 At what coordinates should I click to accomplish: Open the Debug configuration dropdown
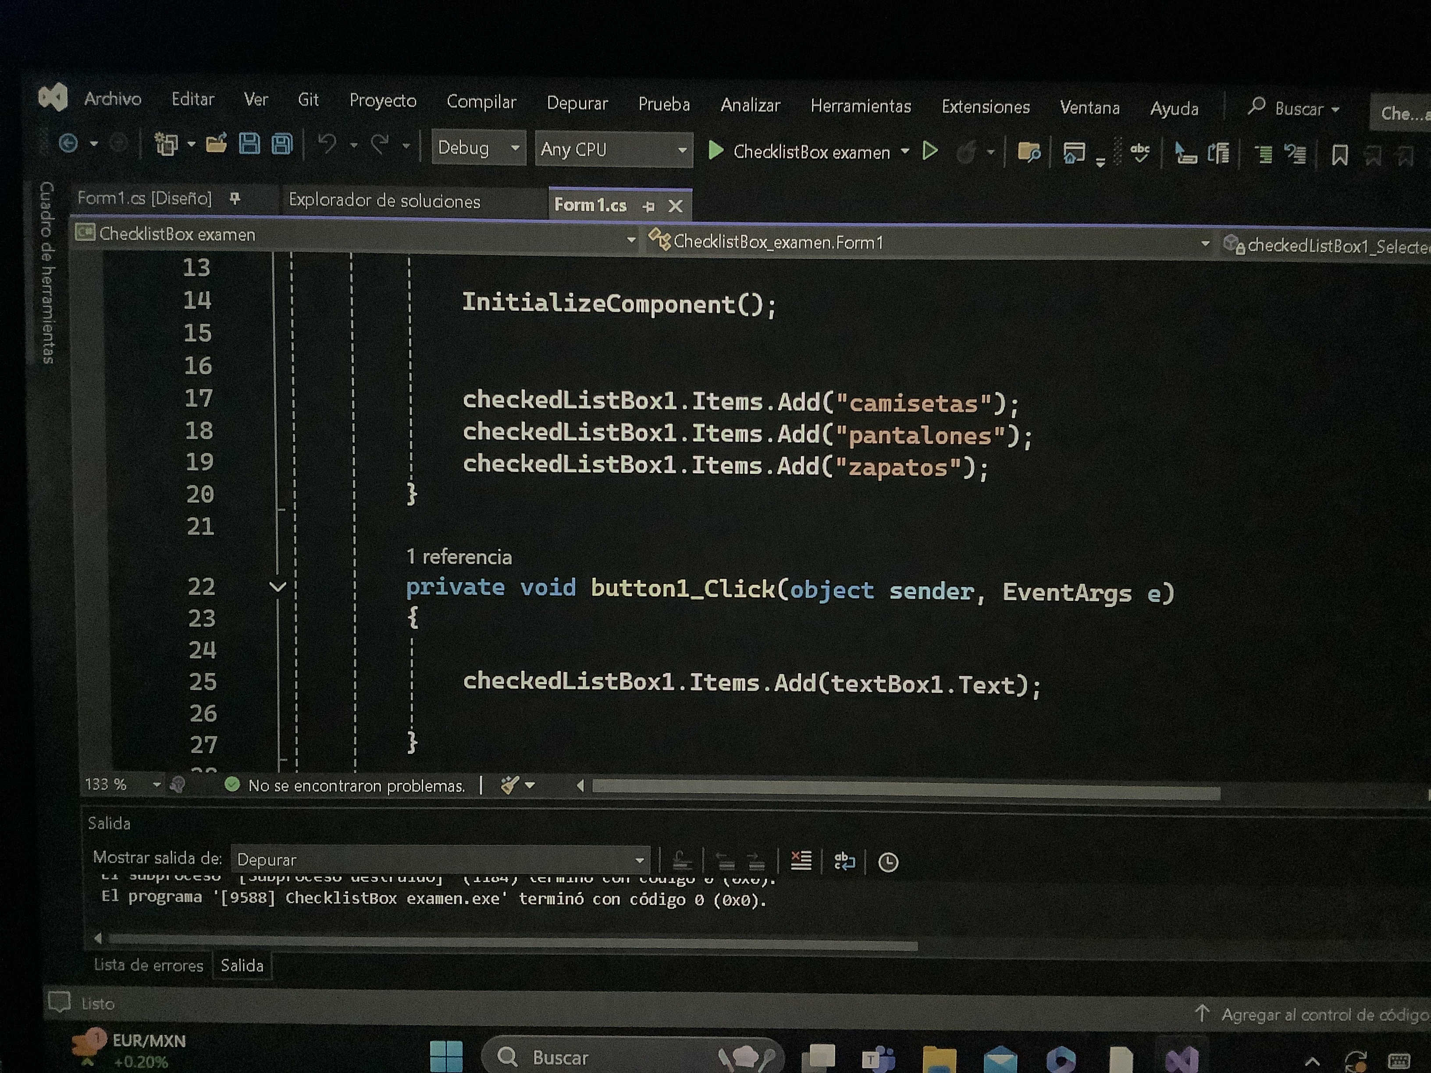(x=515, y=148)
